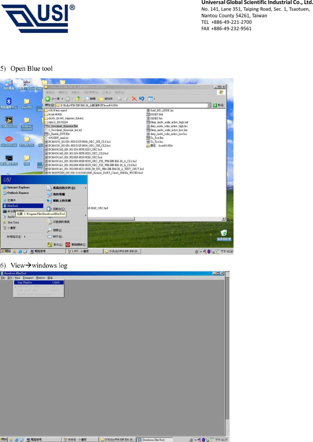
Task: Select the cTxRx 2.1.0.0 desktop icon
Action: pos(9,122)
